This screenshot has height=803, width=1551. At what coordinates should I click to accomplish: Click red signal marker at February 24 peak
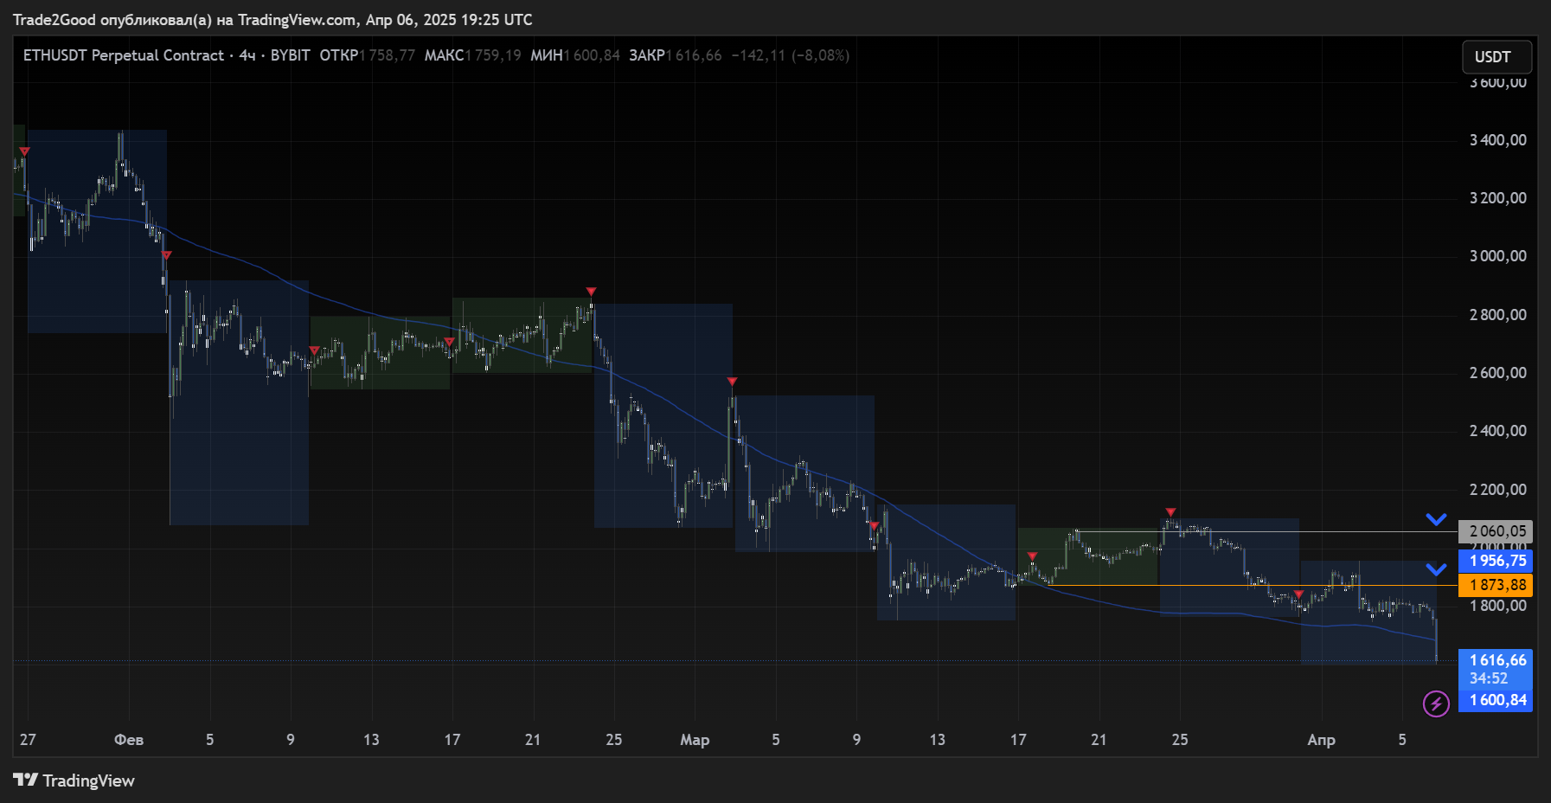click(591, 292)
